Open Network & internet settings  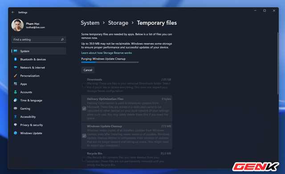(x=39, y=67)
